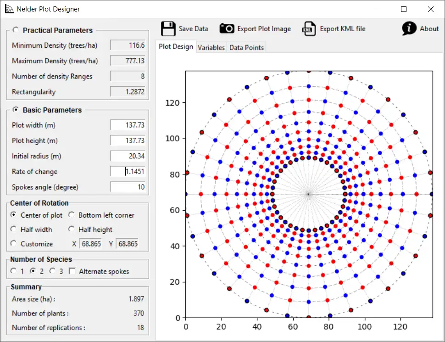Image resolution: width=445 pixels, height=342 pixels.
Task: Set number of species to 3
Action: (52, 271)
